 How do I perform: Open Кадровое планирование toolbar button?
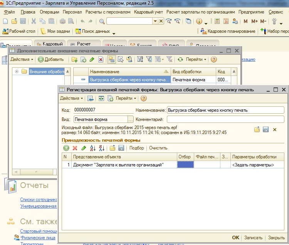coord(228,31)
